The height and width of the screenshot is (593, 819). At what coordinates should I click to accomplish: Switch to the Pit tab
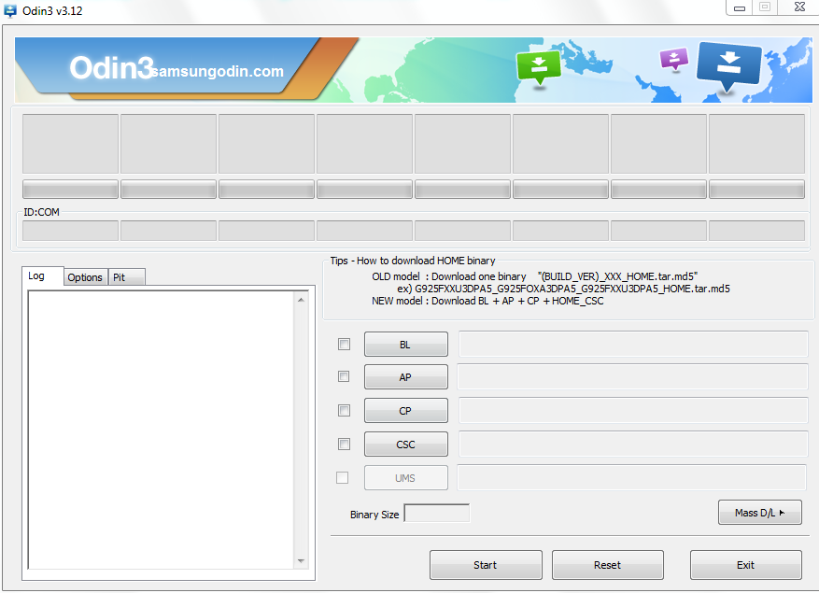(126, 277)
